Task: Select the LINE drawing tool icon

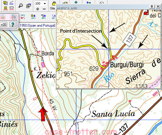Action: pyautogui.click(x=11, y=3)
